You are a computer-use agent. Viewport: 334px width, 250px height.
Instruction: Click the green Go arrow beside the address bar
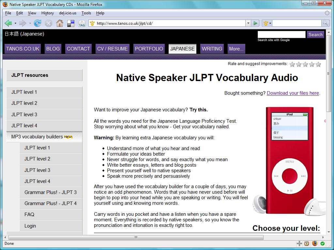[255, 23]
